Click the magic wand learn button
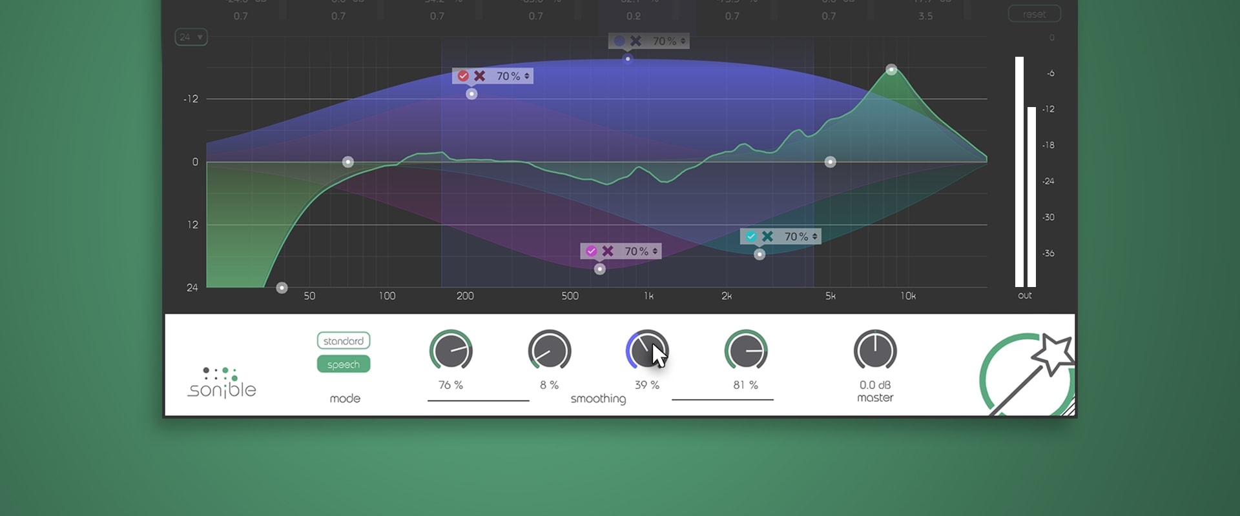1240x516 pixels. click(1027, 375)
